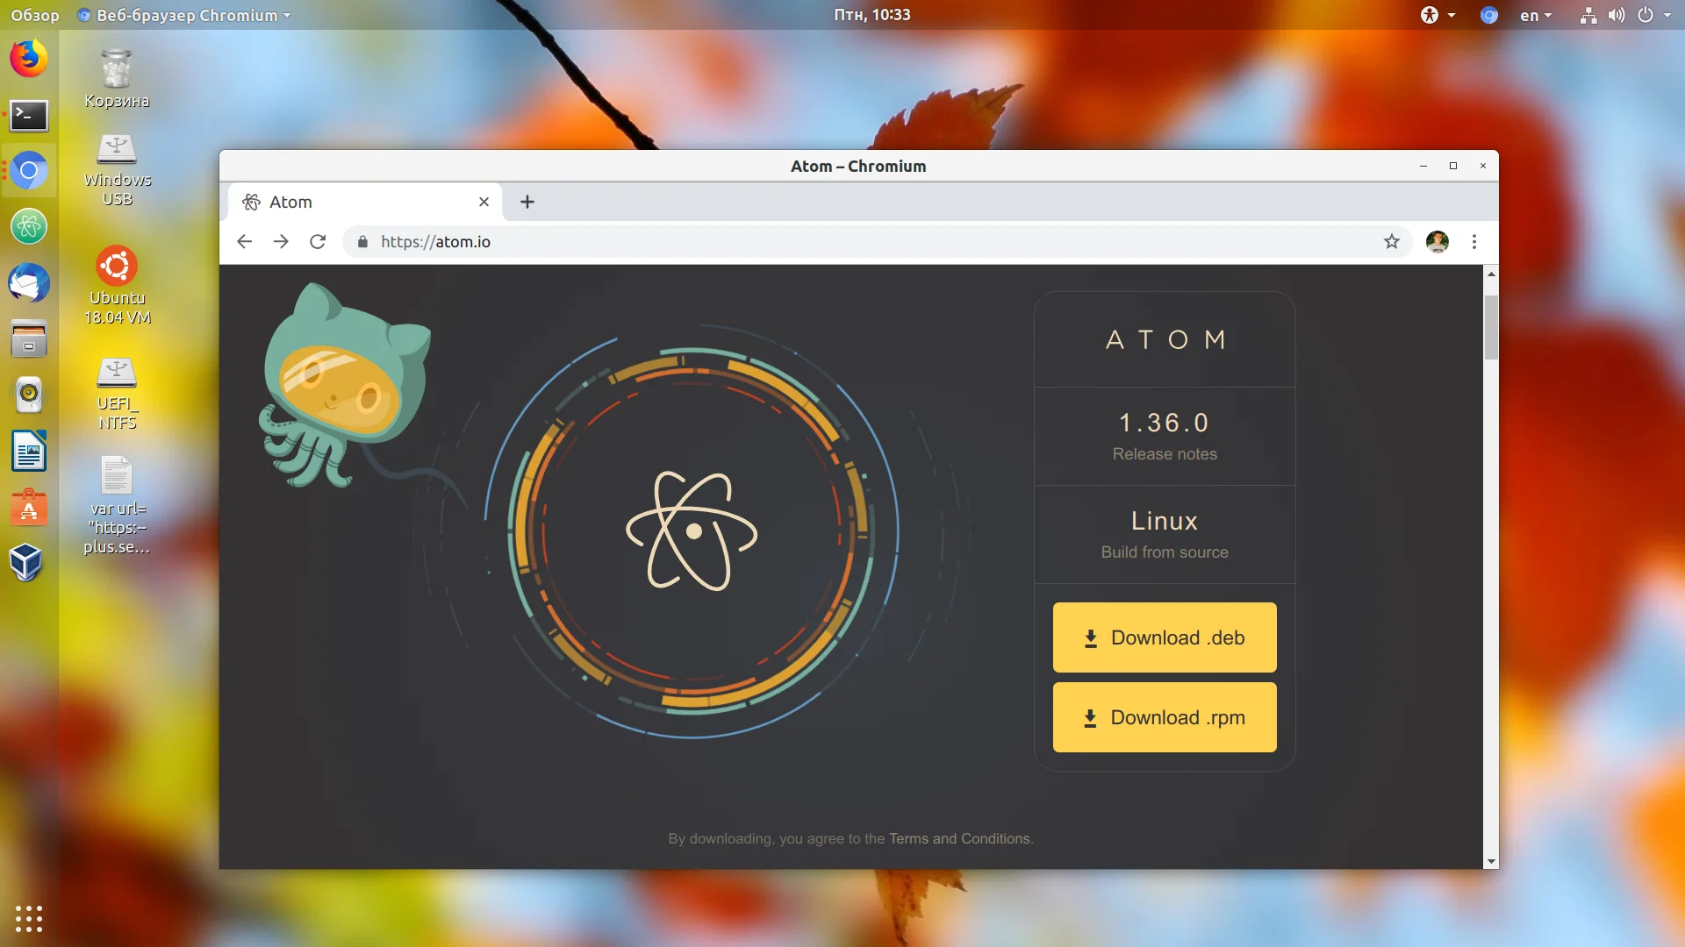Launch Atom from the dock
The width and height of the screenshot is (1685, 947).
tap(28, 226)
